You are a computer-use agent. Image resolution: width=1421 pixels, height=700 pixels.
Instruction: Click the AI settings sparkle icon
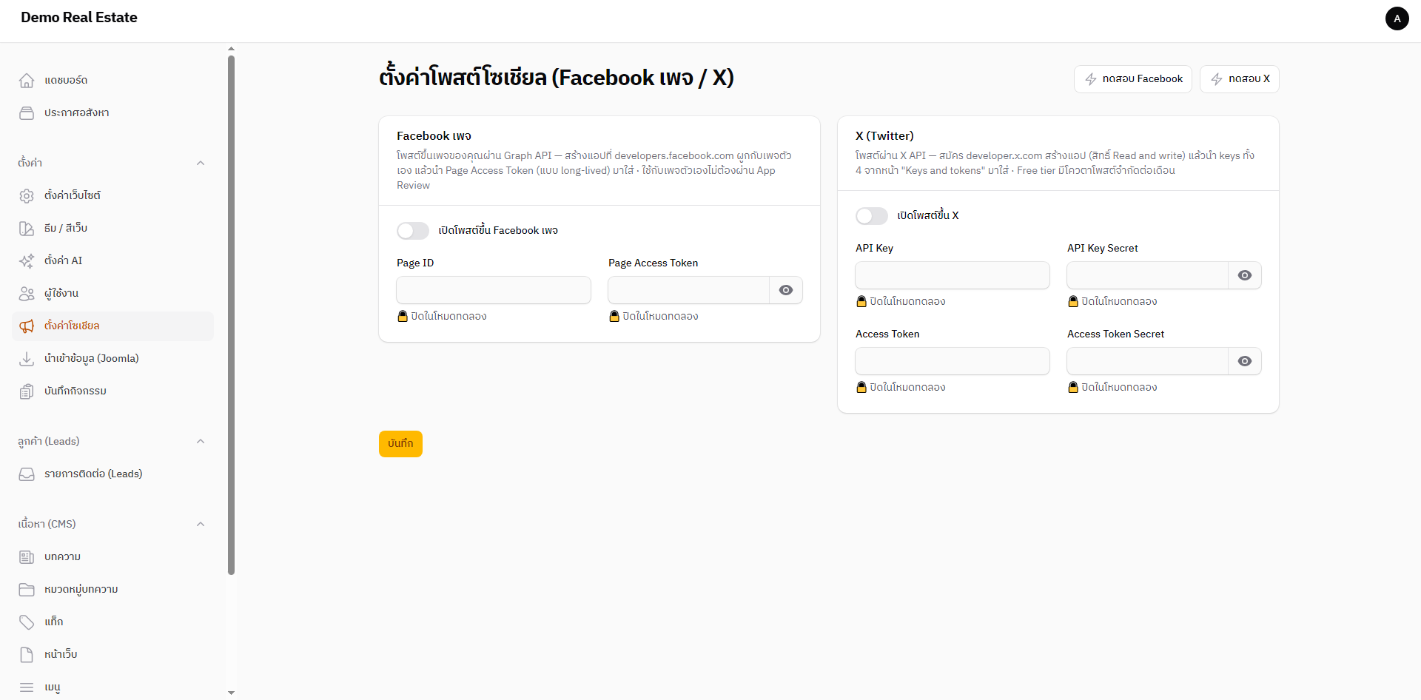point(27,260)
